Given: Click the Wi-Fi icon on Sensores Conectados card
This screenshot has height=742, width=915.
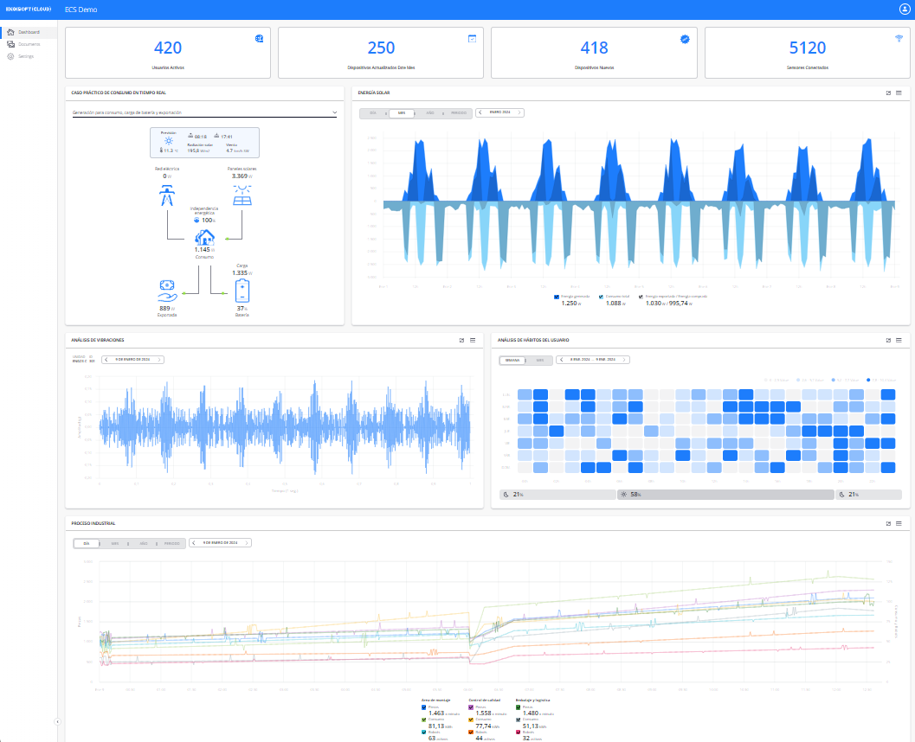Looking at the screenshot, I should [898, 36].
